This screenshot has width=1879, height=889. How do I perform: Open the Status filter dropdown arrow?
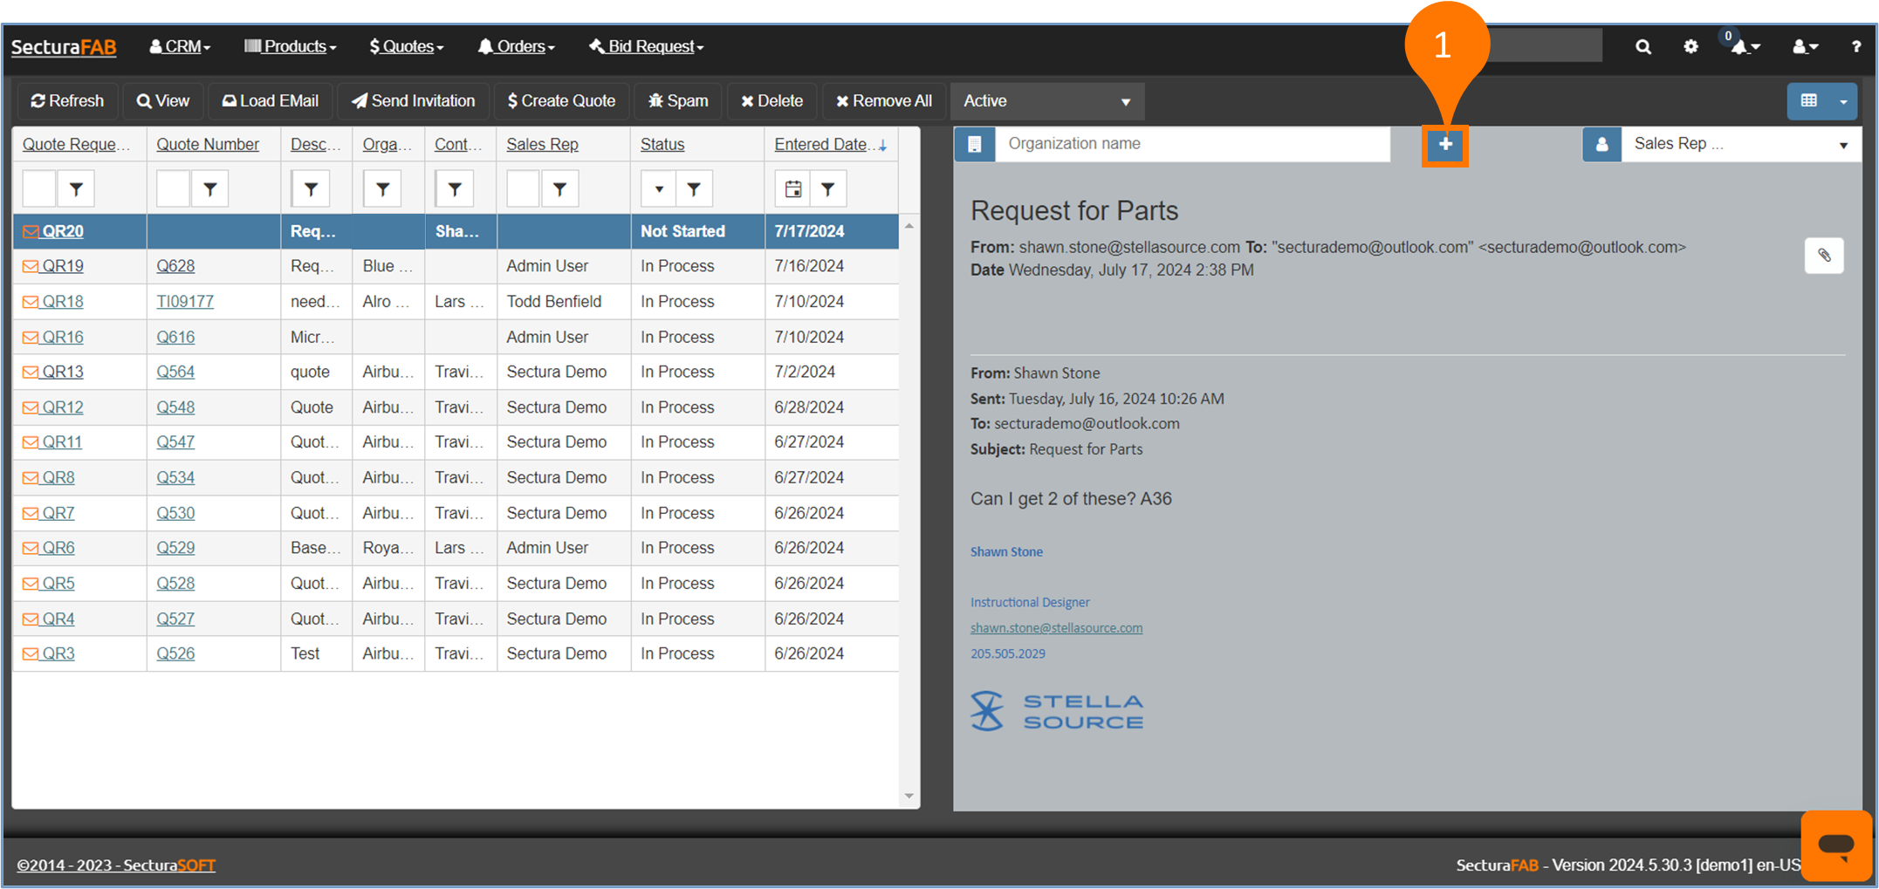tap(659, 188)
